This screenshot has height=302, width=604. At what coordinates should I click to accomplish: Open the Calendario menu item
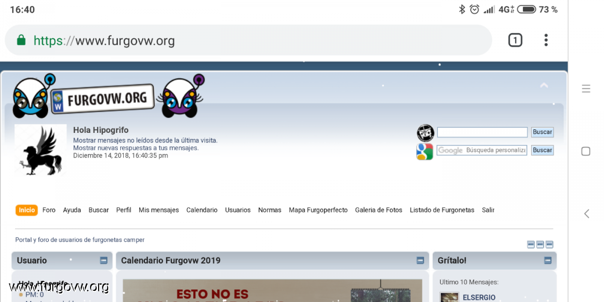tap(202, 210)
